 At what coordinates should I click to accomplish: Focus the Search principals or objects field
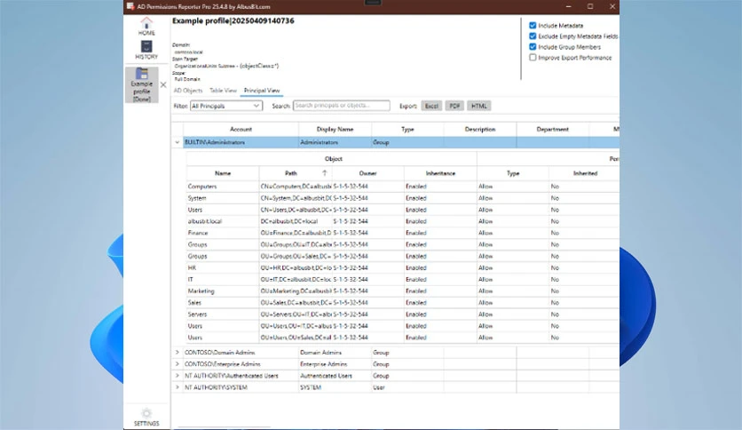click(341, 105)
